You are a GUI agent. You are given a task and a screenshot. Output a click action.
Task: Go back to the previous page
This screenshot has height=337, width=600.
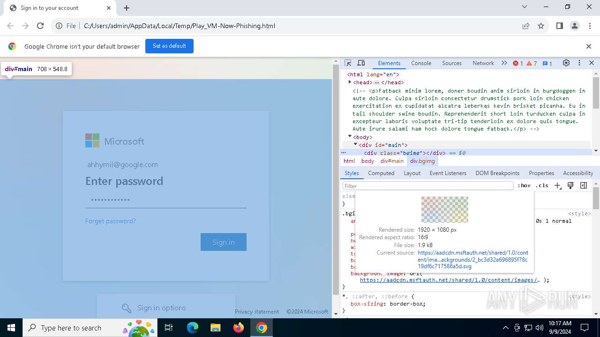(x=10, y=26)
